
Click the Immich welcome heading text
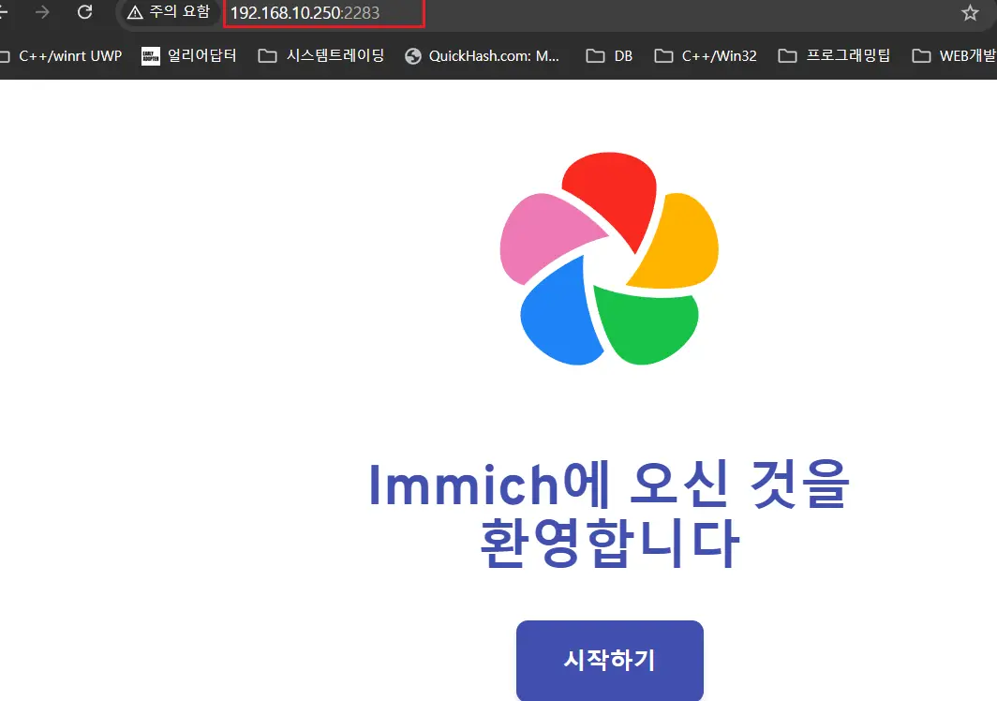pos(609,513)
